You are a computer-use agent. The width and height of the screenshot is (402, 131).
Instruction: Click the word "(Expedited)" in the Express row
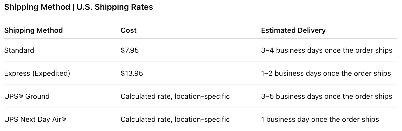tap(51, 73)
